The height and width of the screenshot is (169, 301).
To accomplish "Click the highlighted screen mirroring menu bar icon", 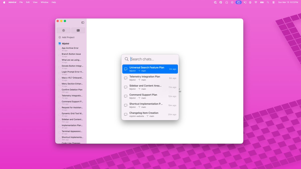I will 238,2.
